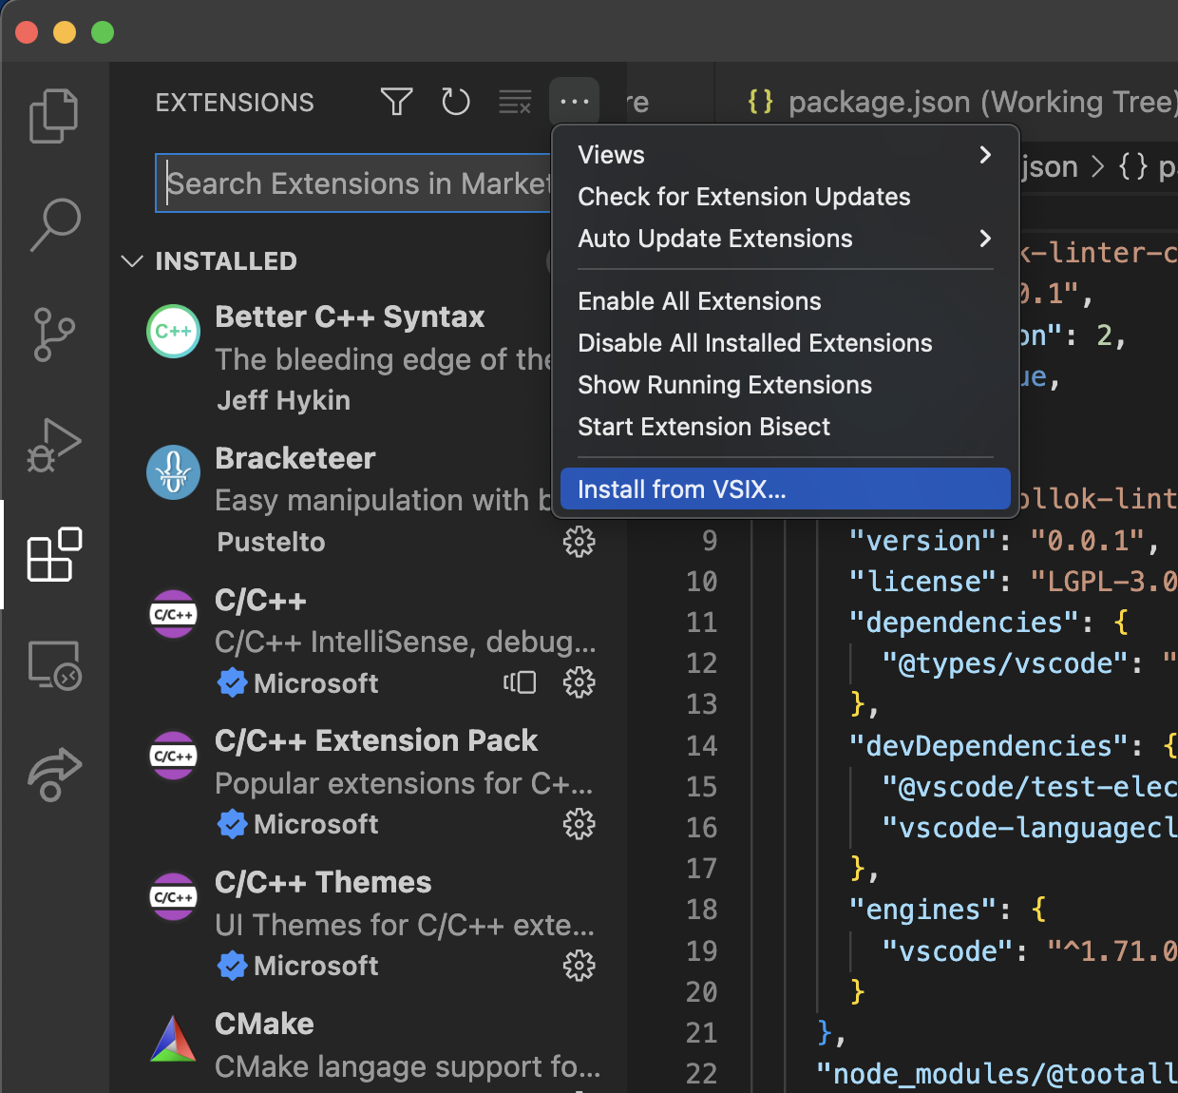The width and height of the screenshot is (1178, 1093).
Task: Click the EXTENSIONS panel title
Action: pos(235,103)
